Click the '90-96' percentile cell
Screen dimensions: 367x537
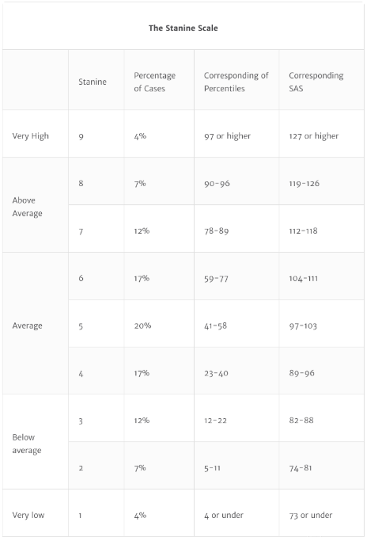217,184
